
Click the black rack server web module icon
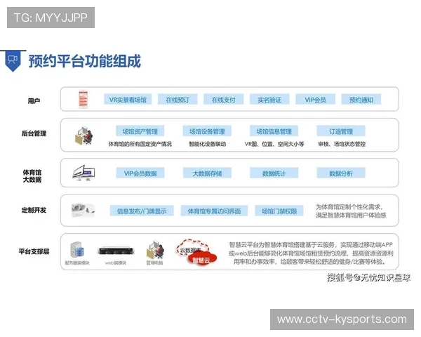[x=116, y=251]
